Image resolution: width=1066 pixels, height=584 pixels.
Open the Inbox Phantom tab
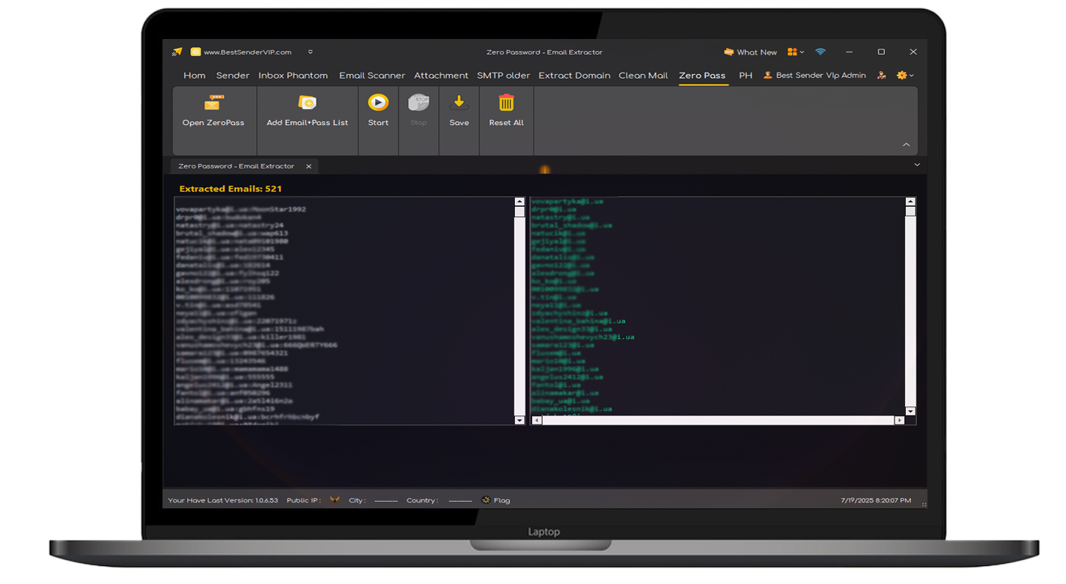click(293, 76)
